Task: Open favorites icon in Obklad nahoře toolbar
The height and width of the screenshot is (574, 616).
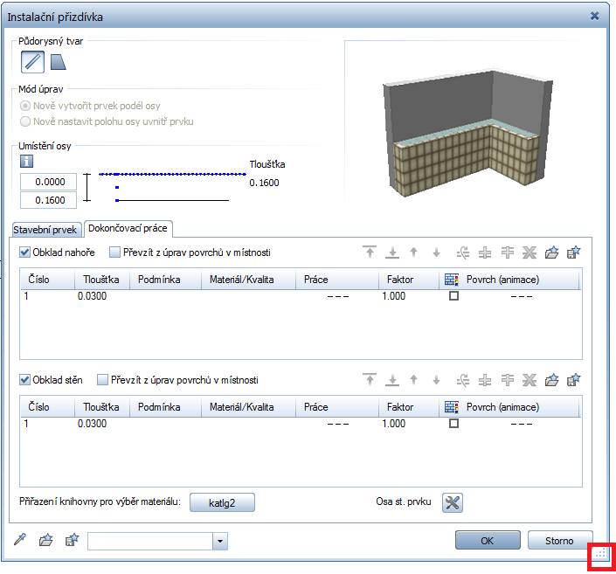Action: point(551,253)
